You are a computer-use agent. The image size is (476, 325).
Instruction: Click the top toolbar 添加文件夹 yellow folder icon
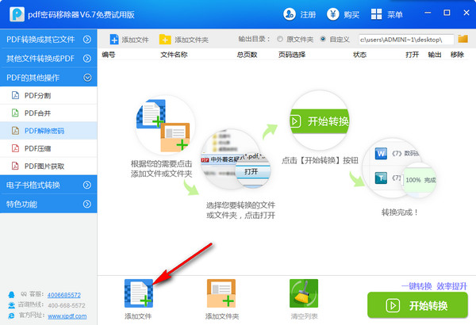point(165,40)
